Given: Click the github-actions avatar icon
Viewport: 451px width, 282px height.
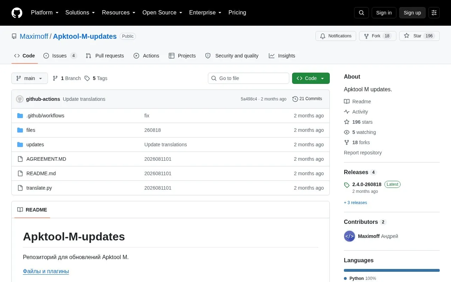Looking at the screenshot, I should tap(20, 99).
